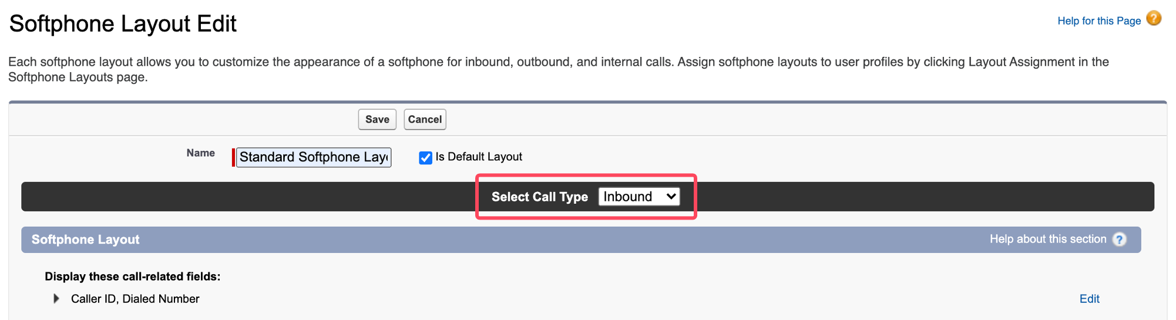Click the Softphone Layout Edit page title
1176x320 pixels.
point(123,24)
